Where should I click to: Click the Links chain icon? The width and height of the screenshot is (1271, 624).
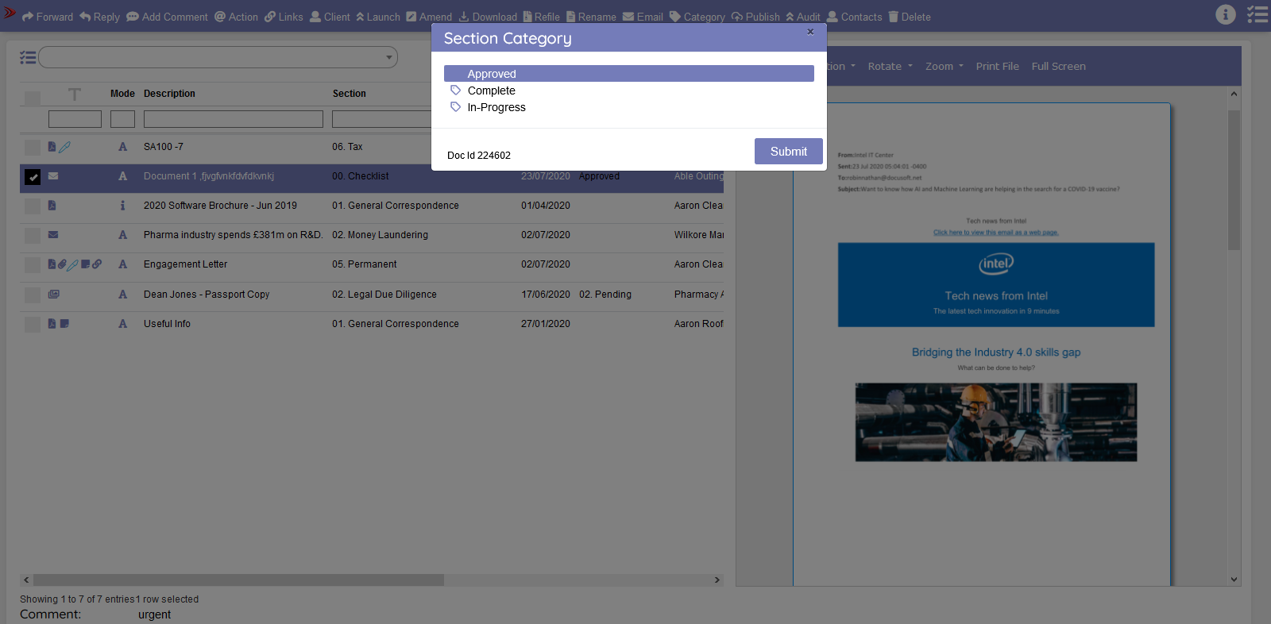pos(270,17)
